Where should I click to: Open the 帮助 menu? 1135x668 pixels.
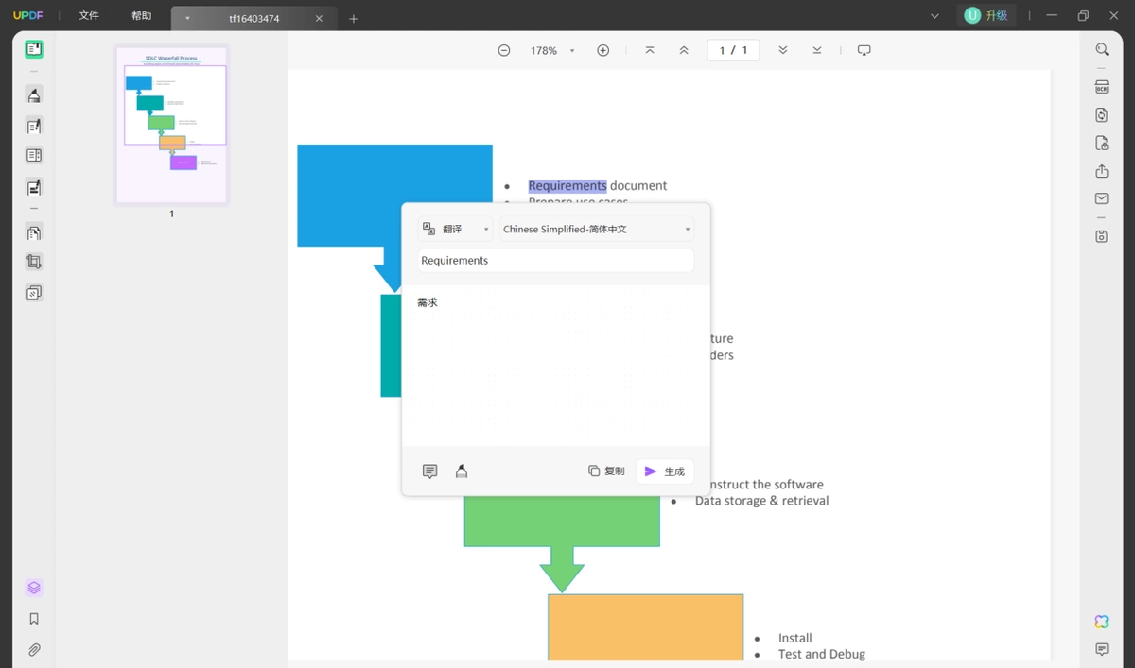(141, 16)
